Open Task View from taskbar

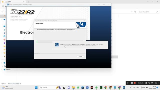tap(64, 87)
